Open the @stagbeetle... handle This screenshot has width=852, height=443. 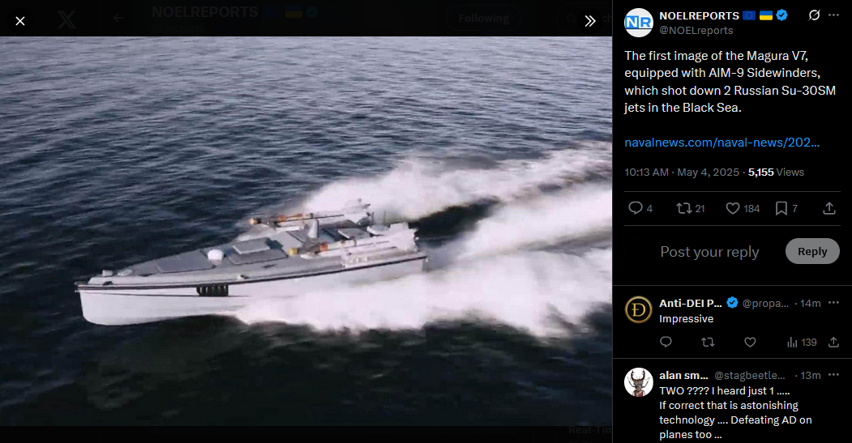pyautogui.click(x=749, y=375)
